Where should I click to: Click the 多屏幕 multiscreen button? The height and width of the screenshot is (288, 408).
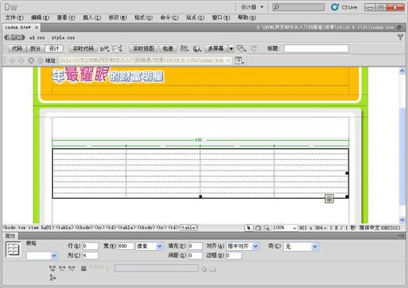pos(215,48)
